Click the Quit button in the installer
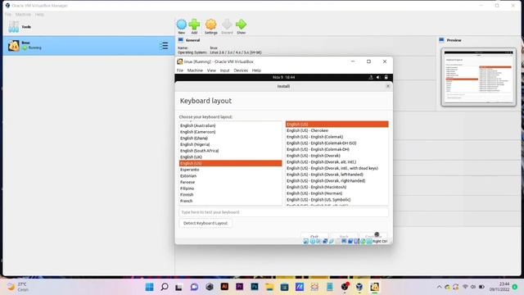524x295 pixels. pos(314,235)
